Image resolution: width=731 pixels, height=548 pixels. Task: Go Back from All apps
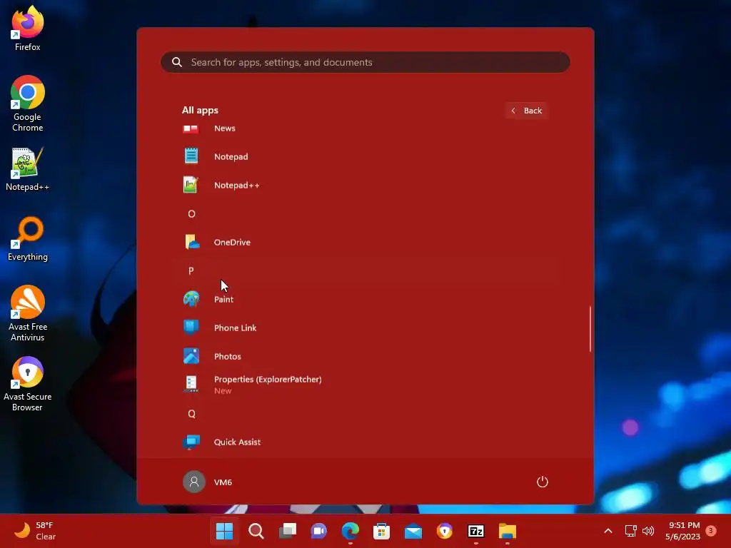(526, 111)
